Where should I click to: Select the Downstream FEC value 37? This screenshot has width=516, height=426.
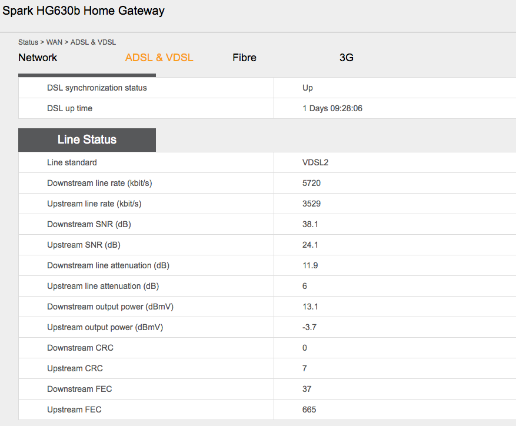(307, 389)
